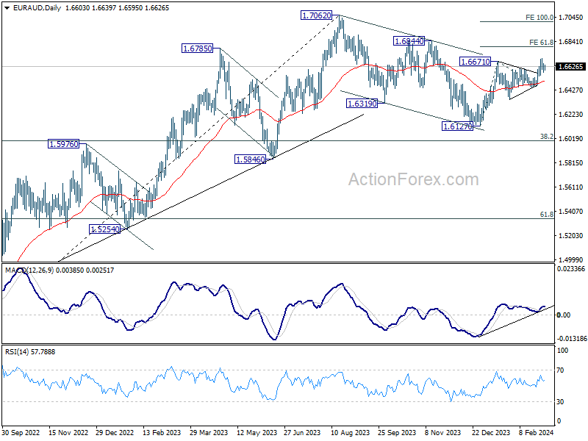Click the 29 Mar 2023 date label
This screenshot has width=588, height=441.
coord(209,432)
